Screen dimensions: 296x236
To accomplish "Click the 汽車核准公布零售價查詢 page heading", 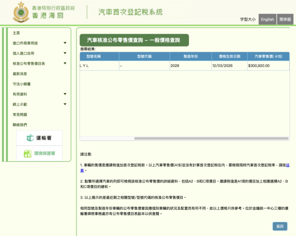I will pos(134,40).
